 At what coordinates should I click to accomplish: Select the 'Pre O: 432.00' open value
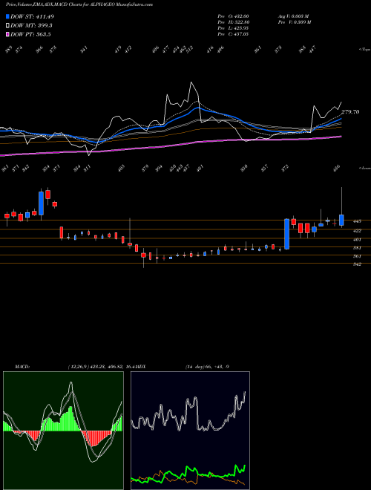[233, 16]
